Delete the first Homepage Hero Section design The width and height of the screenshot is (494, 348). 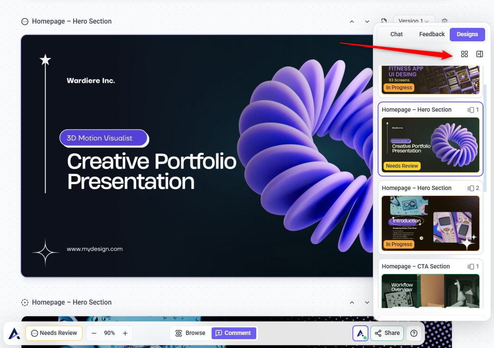coord(444,21)
